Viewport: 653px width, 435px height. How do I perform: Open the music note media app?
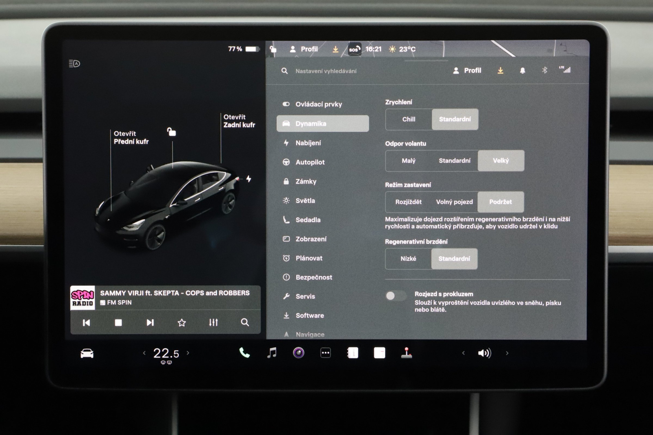pyautogui.click(x=271, y=353)
